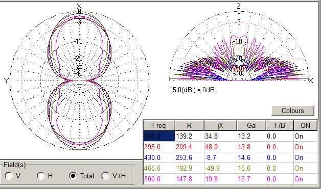Click jX value 34.8
The width and height of the screenshot is (321, 189).
pyautogui.click(x=220, y=136)
